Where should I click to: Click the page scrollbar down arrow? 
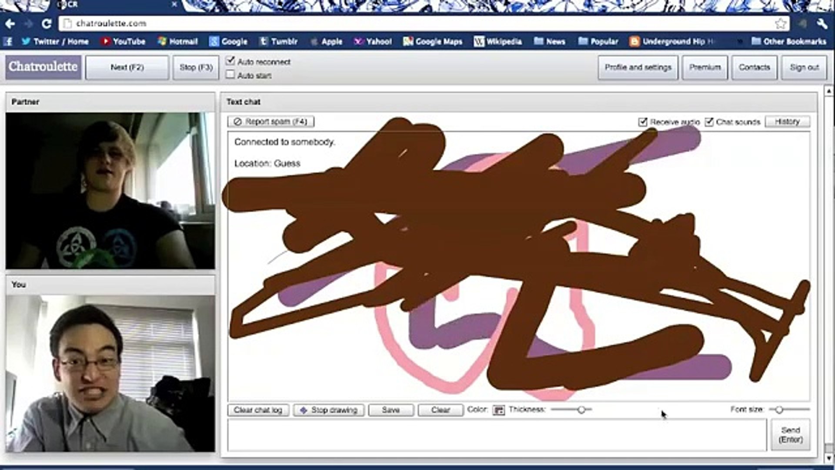point(829,458)
